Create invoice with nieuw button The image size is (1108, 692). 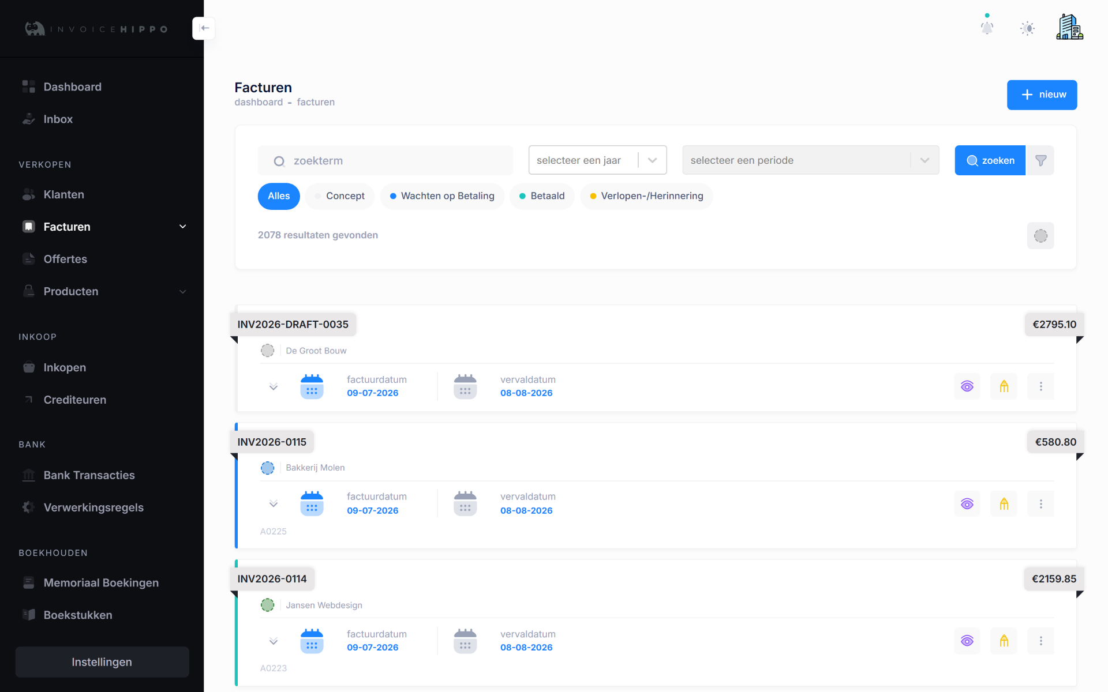[x=1042, y=95]
